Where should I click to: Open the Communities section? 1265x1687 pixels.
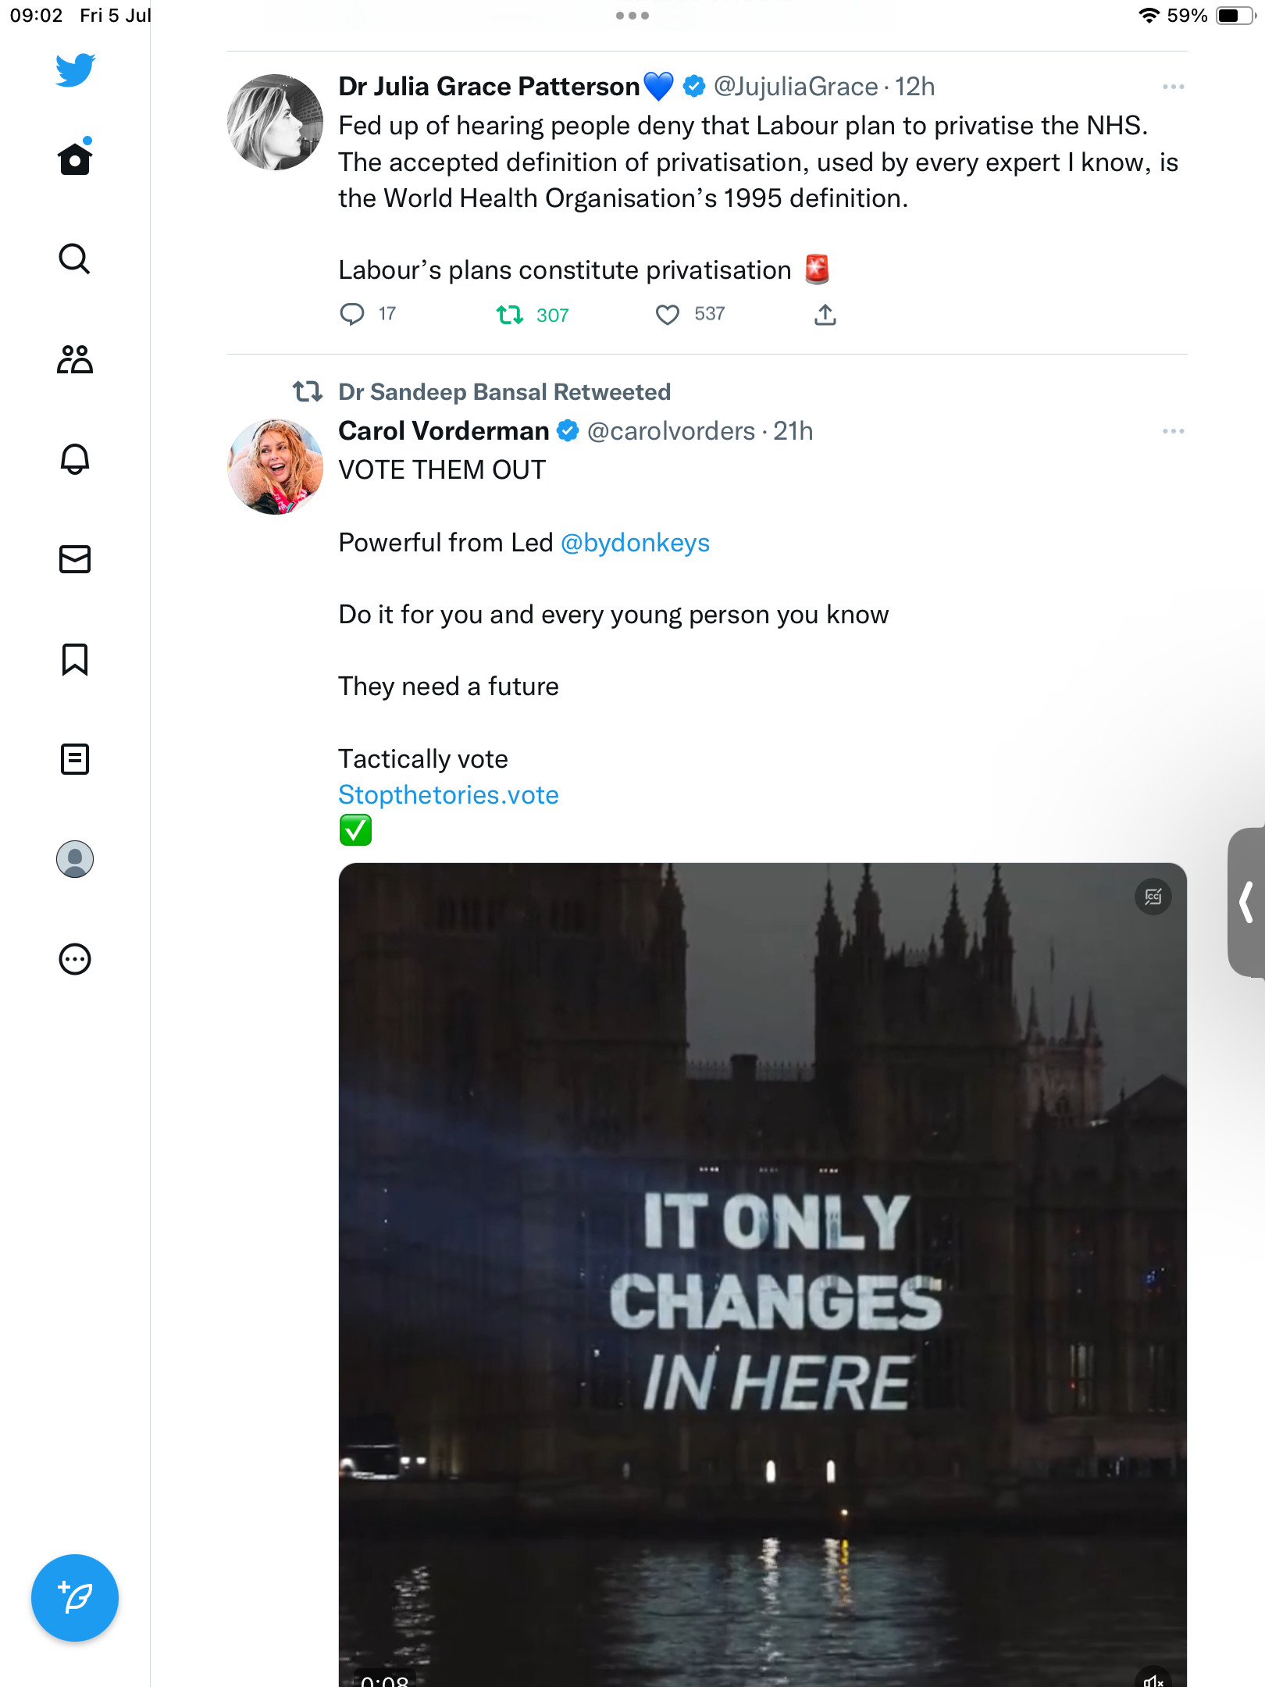pos(75,359)
